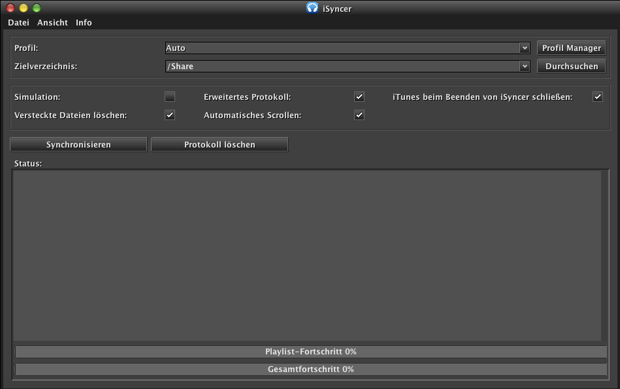Click Protokoll löschen button

pos(220,144)
